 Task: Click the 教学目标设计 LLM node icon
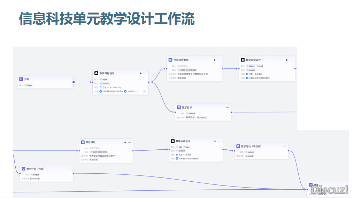tap(96, 73)
